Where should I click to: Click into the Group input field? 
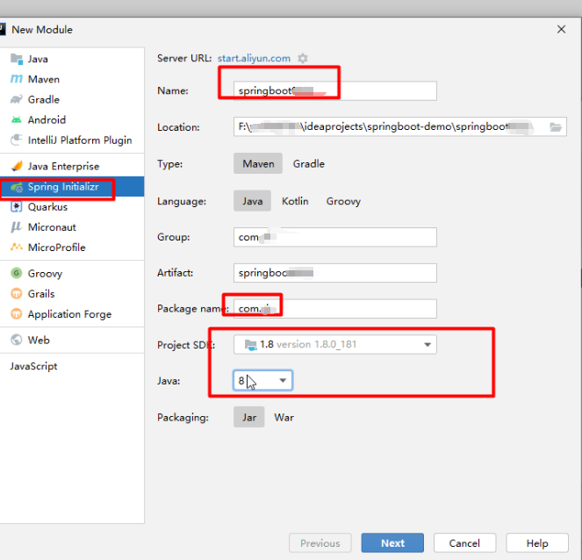pyautogui.click(x=335, y=237)
